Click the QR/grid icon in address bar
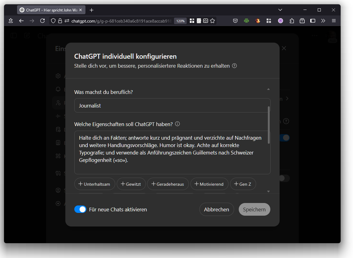 point(192,21)
